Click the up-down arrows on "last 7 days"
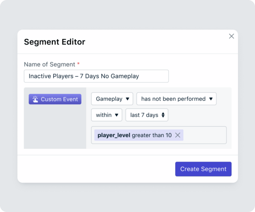255x212 pixels. tap(163, 115)
